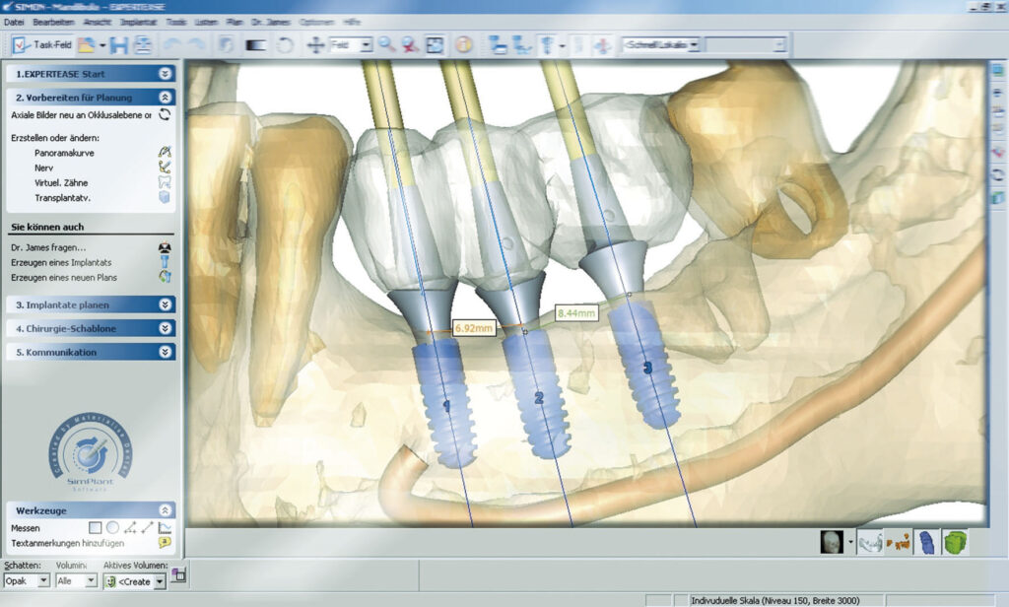Image resolution: width=1009 pixels, height=607 pixels.
Task: Click the grayscale gradient contrast icon
Action: [256, 45]
